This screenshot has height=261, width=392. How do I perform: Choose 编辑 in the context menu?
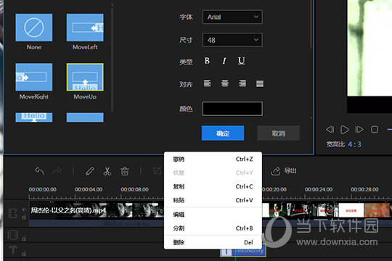click(213, 215)
